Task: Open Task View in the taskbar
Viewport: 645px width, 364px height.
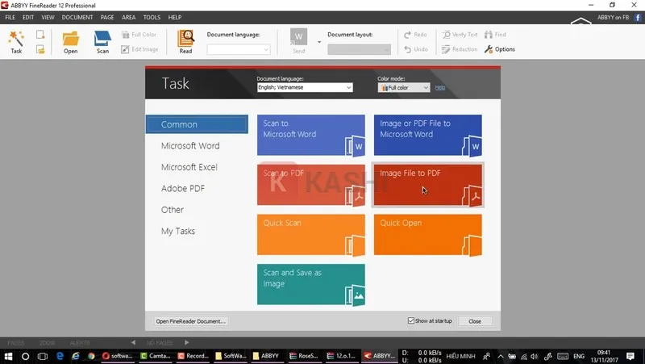Action: (43, 356)
